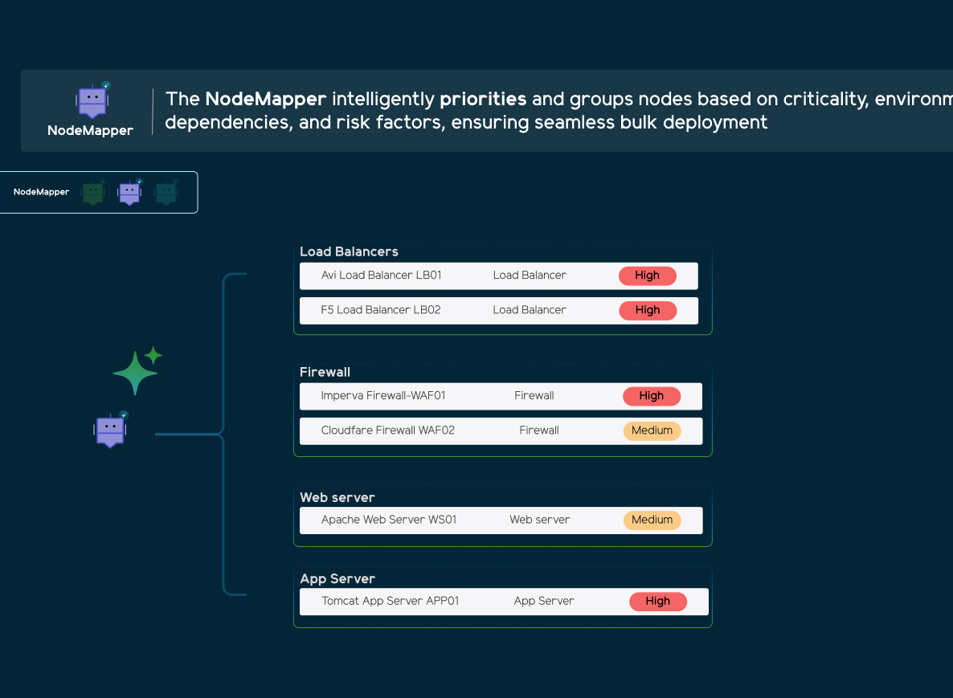Click the green sparkle stars icon
Image resolution: width=953 pixels, height=698 pixels.
[x=137, y=370]
